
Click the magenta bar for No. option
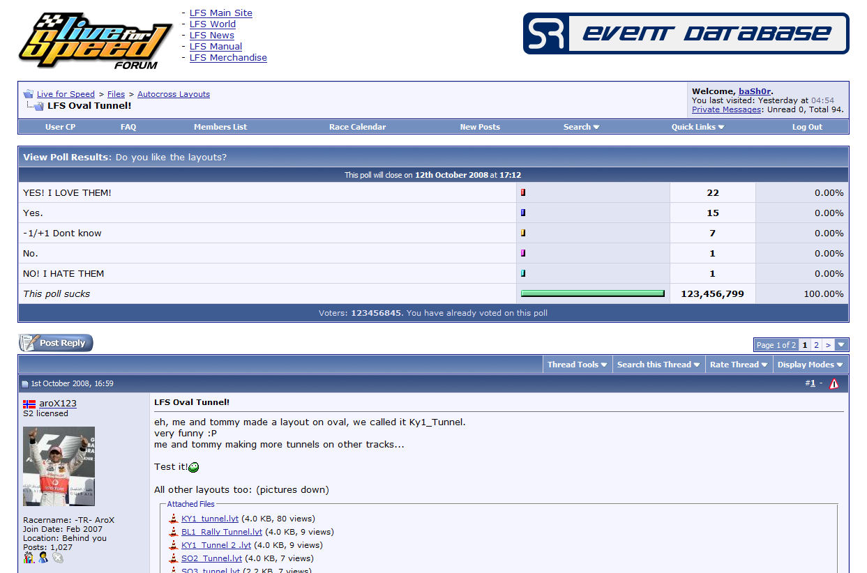click(x=523, y=253)
